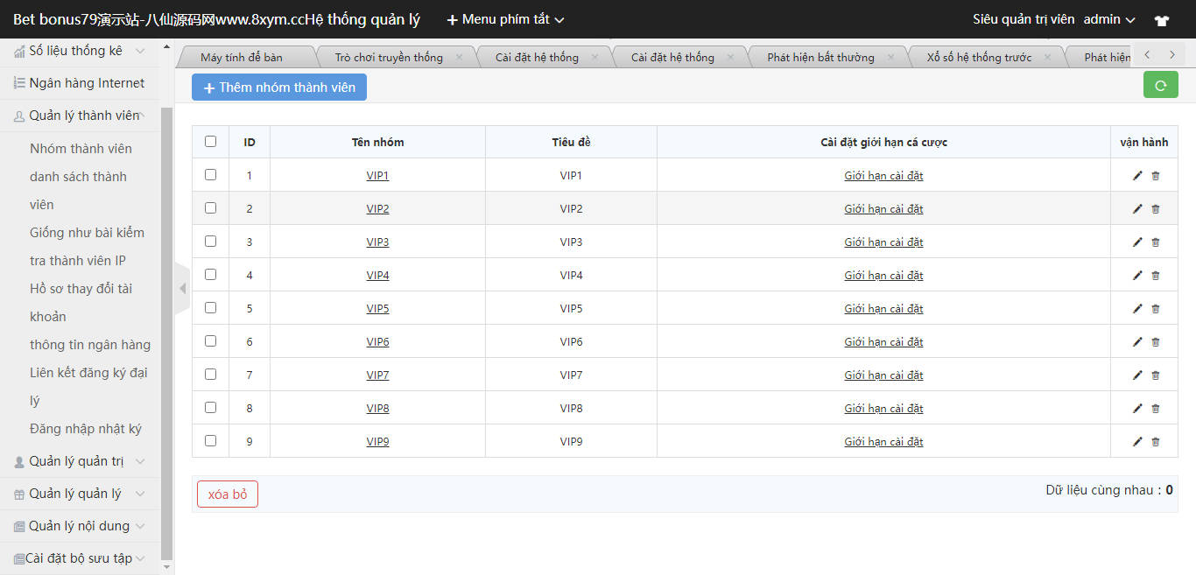Viewport: 1196px width, 575px height.
Task: Click the green refresh icon button
Action: point(1161,85)
